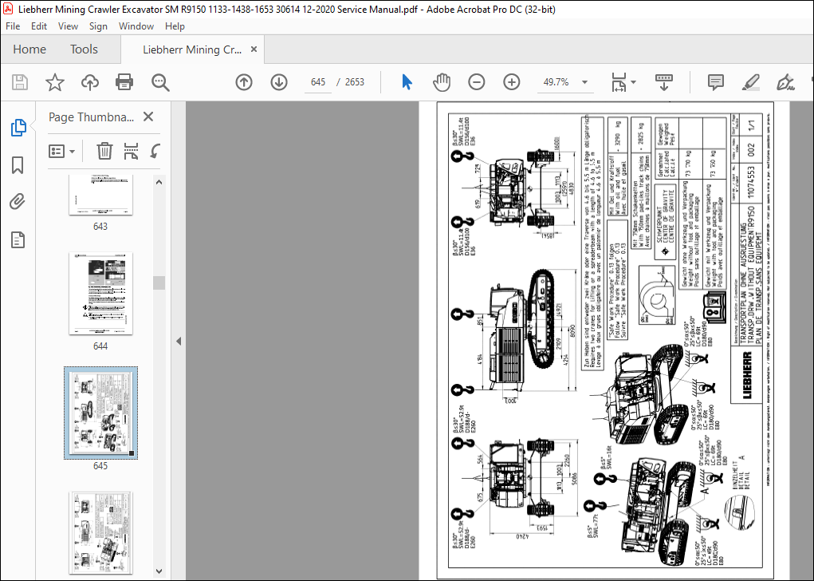Select the Highlight text pen tool

click(751, 82)
